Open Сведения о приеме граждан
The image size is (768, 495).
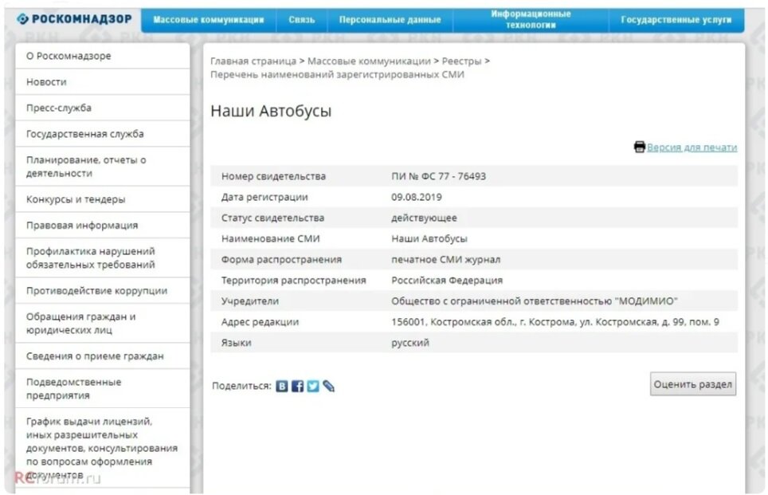102,356
